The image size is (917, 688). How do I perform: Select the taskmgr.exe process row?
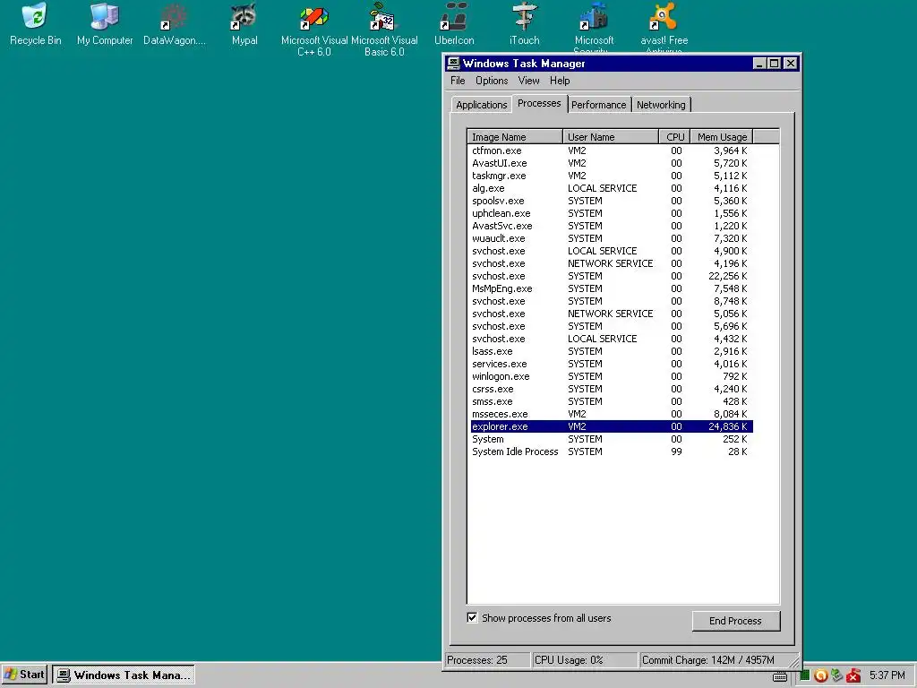[x=611, y=176]
